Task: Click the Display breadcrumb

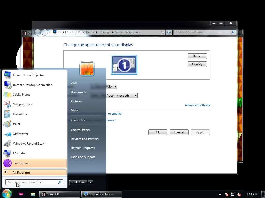Action: (105, 32)
